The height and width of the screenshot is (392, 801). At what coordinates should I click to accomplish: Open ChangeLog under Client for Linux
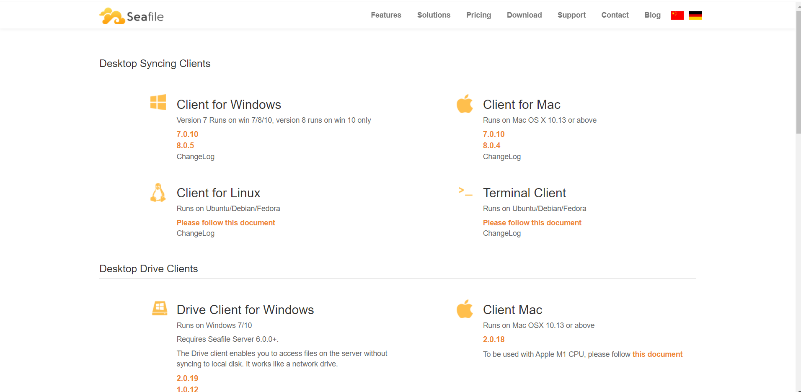(195, 233)
